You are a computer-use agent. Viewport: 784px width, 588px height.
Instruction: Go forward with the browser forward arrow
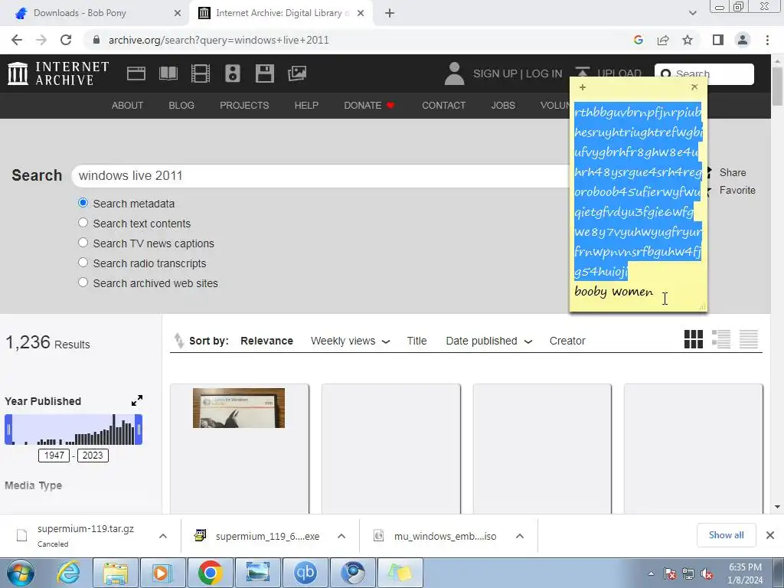click(x=41, y=40)
